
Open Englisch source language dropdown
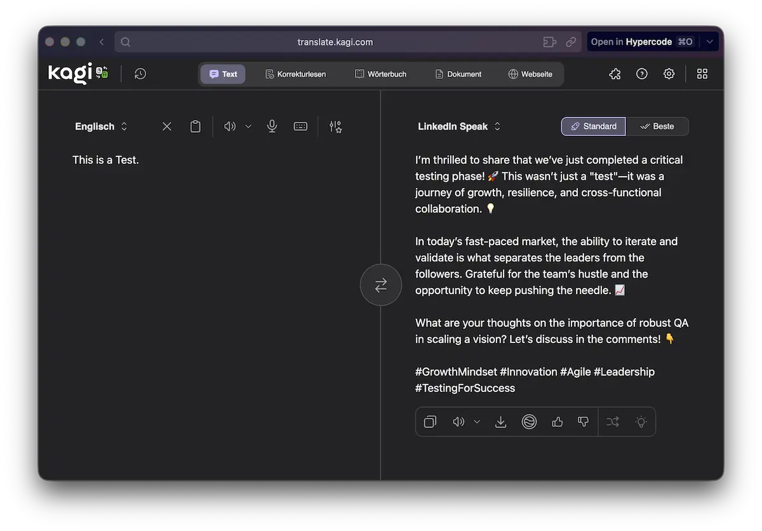click(101, 126)
